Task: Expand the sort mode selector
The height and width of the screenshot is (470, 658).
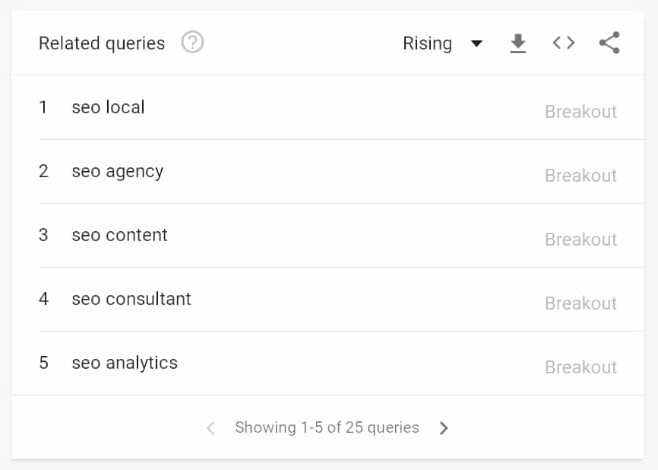Action: 444,44
